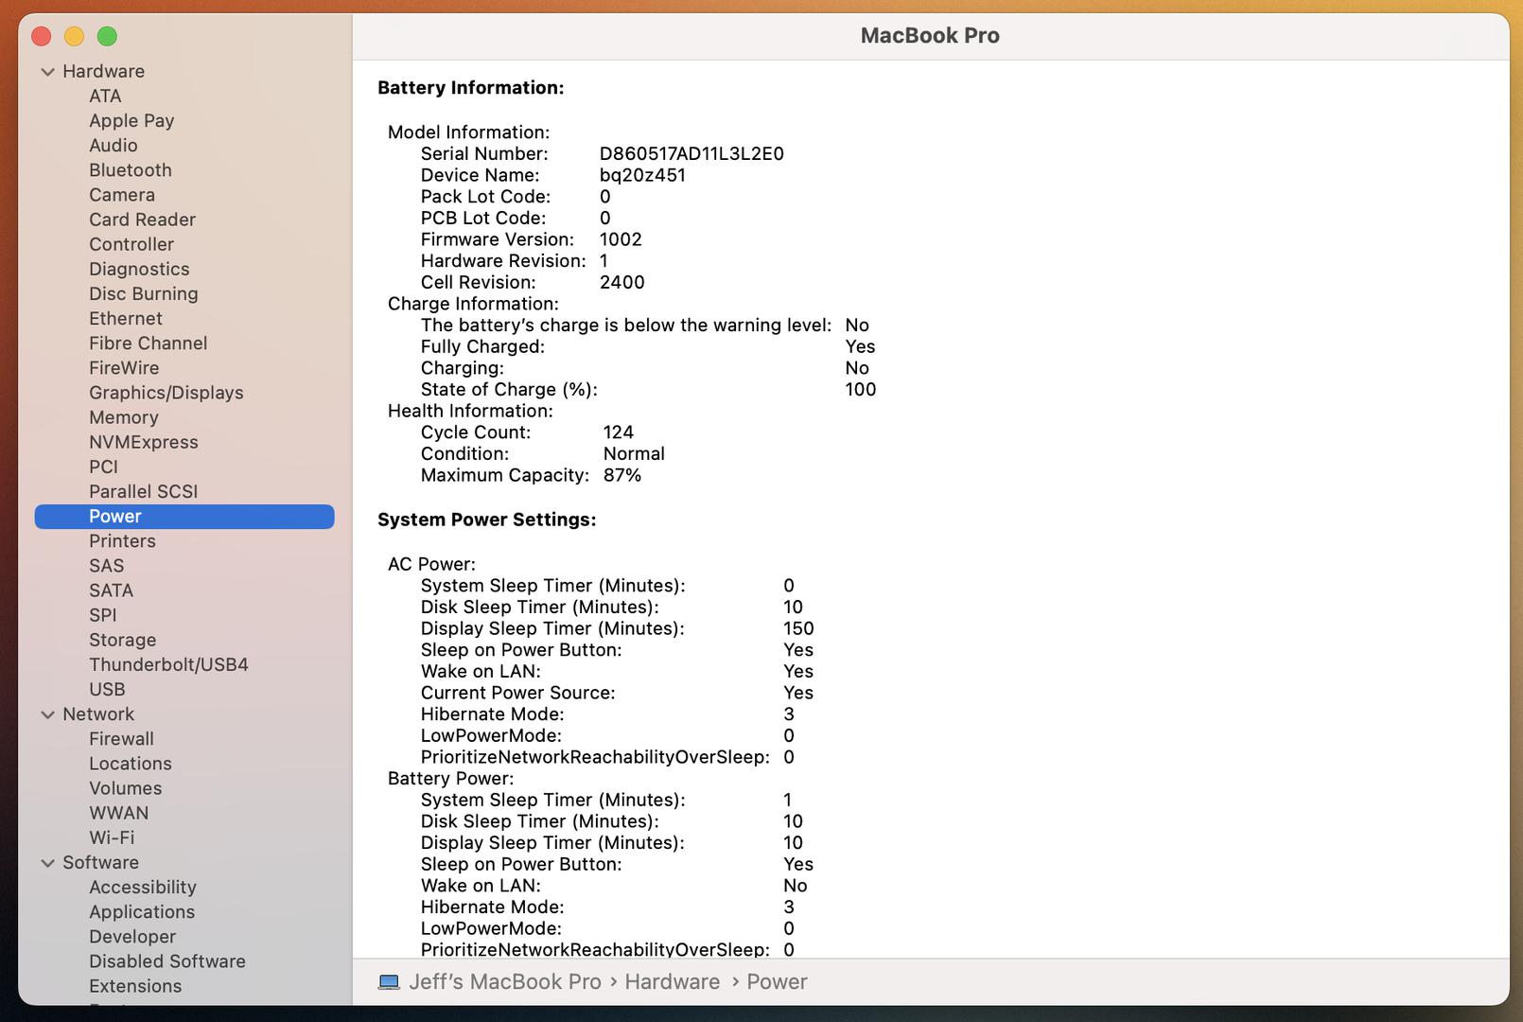This screenshot has width=1523, height=1022.
Task: Open the FireWire section
Action: [124, 367]
